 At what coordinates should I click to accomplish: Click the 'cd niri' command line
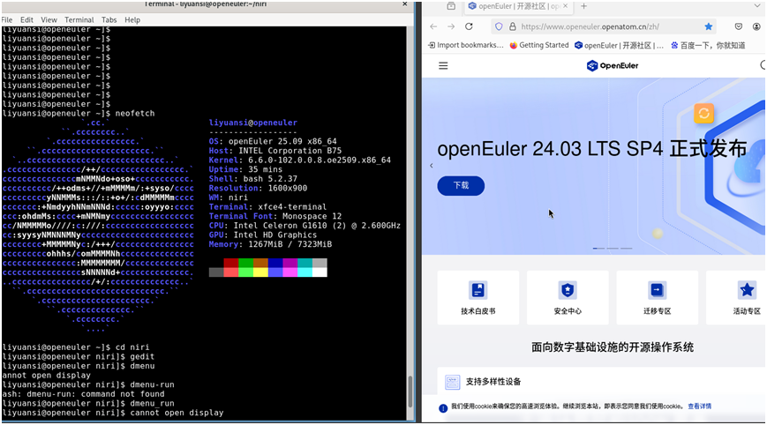[76, 347]
